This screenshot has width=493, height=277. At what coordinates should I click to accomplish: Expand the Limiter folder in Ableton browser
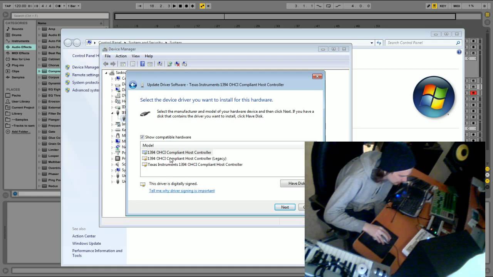pyautogui.click(x=39, y=150)
